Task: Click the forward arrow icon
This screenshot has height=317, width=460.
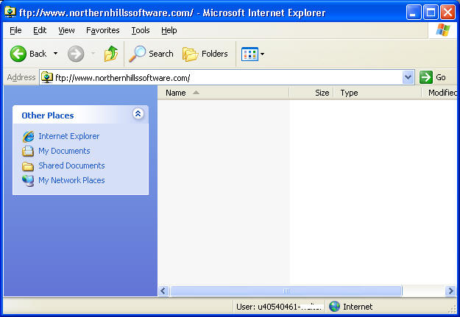Action: [x=75, y=54]
